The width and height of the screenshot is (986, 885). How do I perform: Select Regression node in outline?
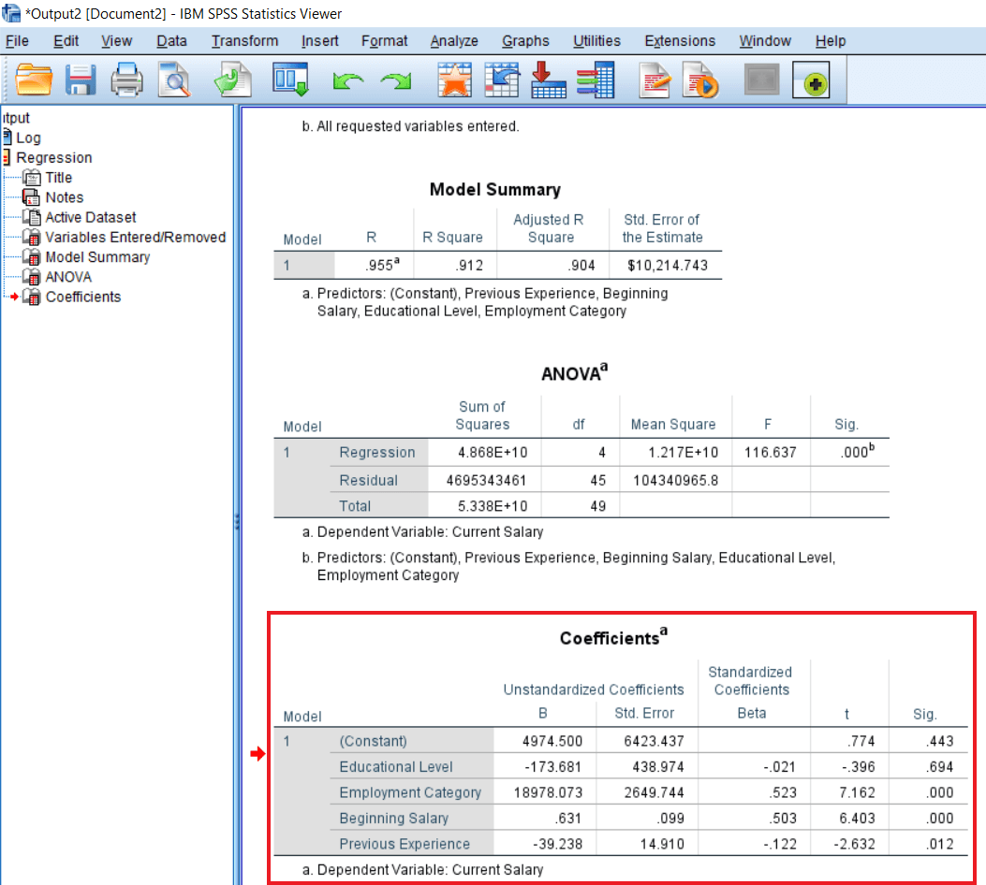tap(54, 158)
